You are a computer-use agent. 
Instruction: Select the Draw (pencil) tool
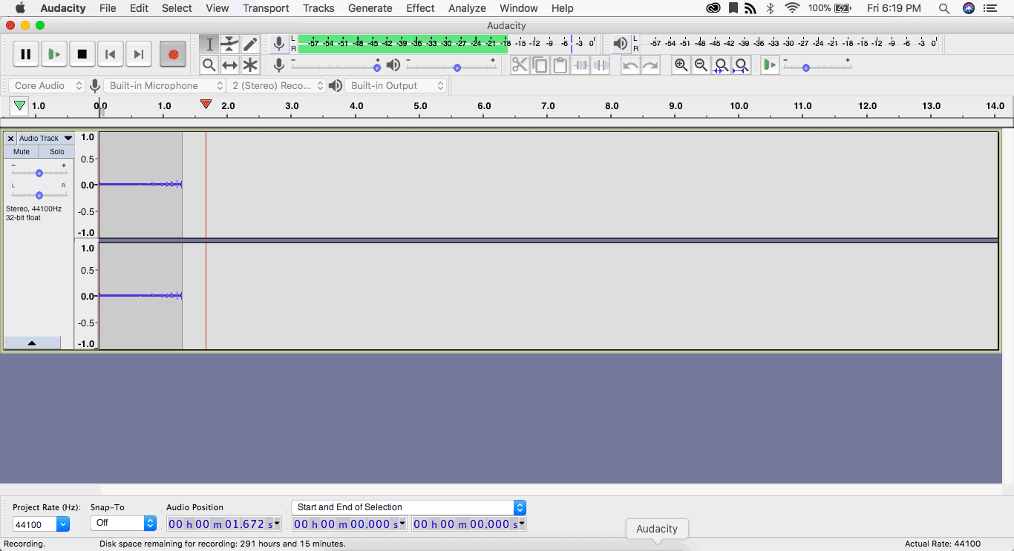coord(251,44)
